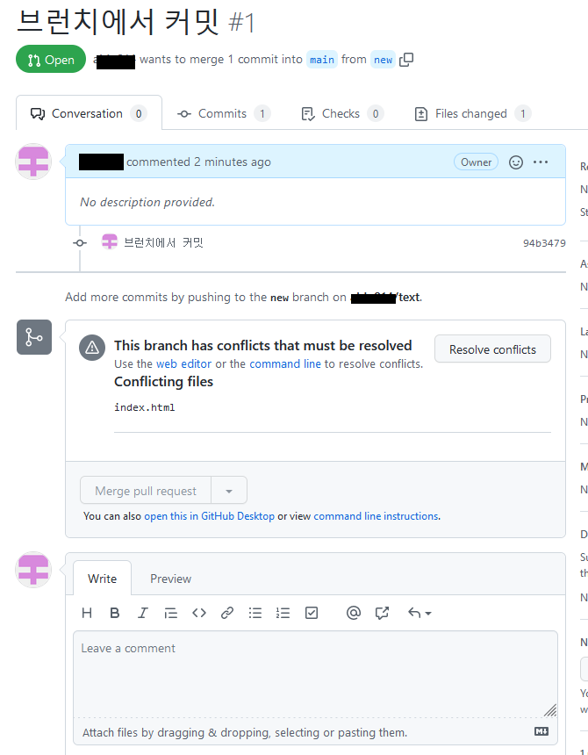Open the Conversation tab
The width and height of the screenshot is (588, 755).
click(89, 113)
